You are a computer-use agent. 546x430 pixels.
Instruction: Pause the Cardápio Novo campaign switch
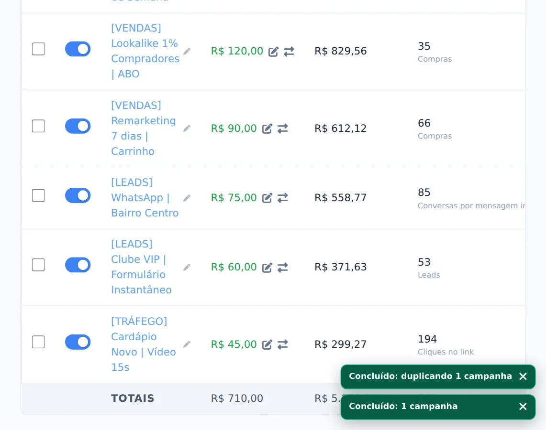click(x=78, y=342)
